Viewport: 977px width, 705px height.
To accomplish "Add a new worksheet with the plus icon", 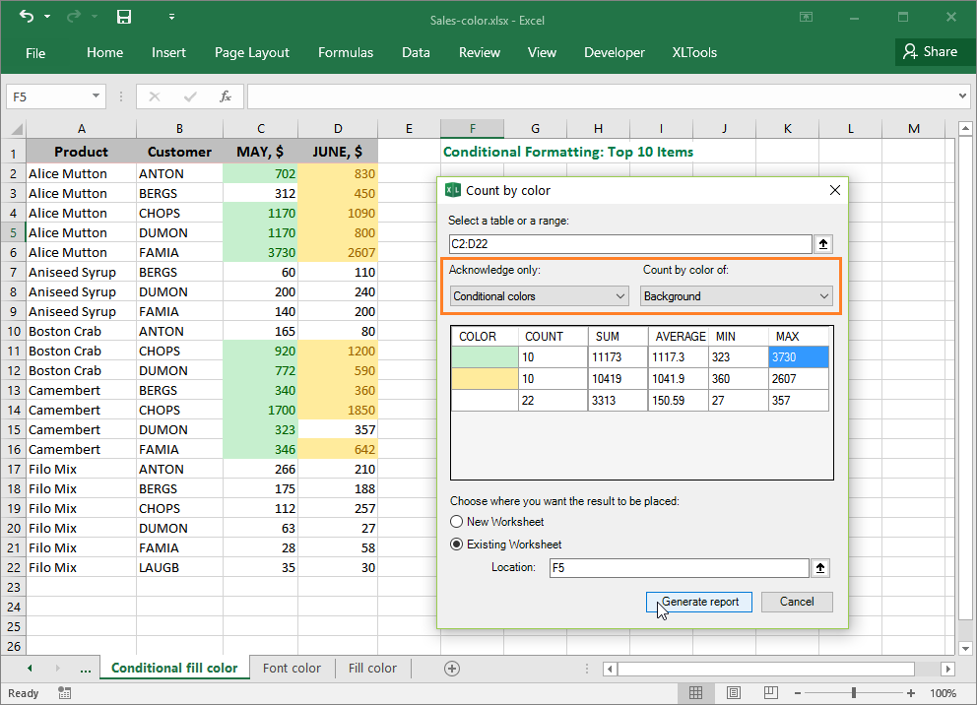I will click(x=451, y=668).
